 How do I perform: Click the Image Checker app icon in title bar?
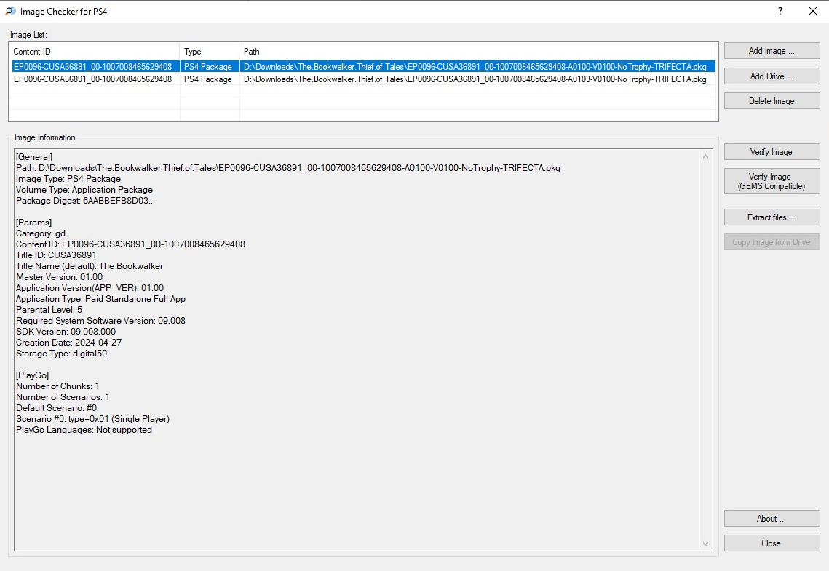[10, 11]
